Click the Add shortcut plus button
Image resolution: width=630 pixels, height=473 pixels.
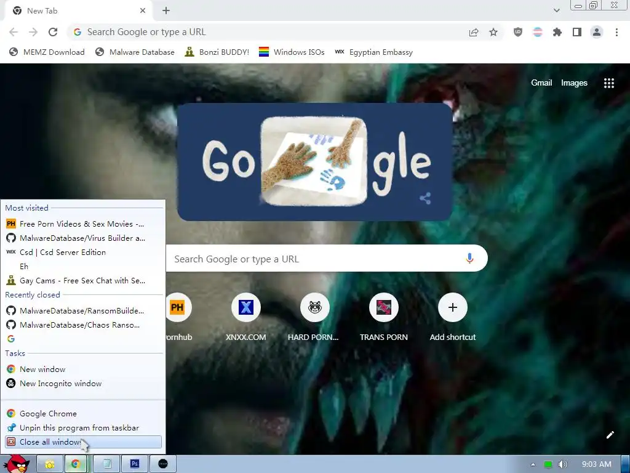[x=453, y=308]
